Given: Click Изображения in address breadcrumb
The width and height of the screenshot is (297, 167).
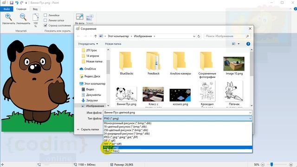Looking at the screenshot, I should click(143, 36).
